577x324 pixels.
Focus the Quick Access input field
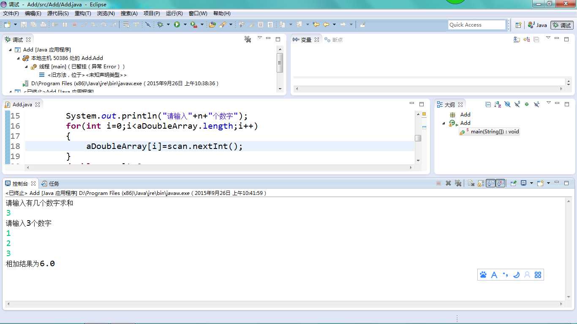pos(476,25)
